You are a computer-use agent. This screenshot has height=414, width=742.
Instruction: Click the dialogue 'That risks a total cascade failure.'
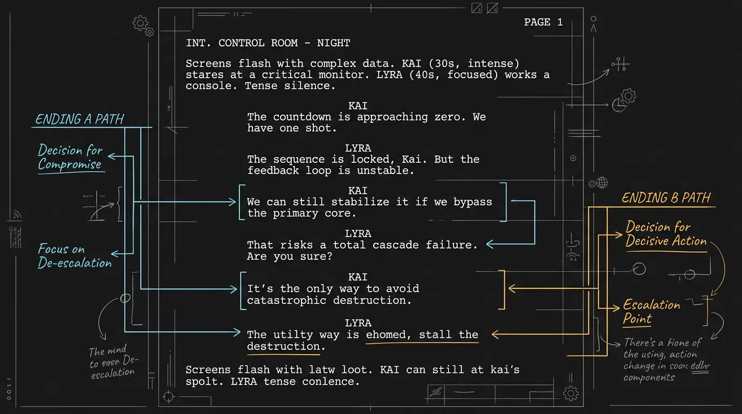click(362, 245)
